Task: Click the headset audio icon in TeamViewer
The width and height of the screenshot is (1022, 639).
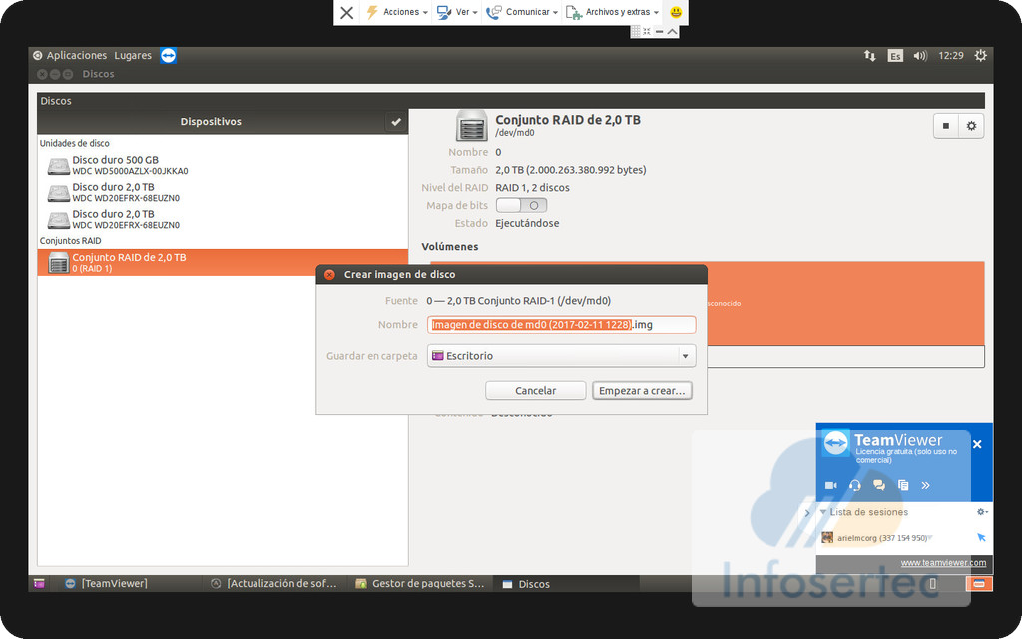Action: coord(855,485)
